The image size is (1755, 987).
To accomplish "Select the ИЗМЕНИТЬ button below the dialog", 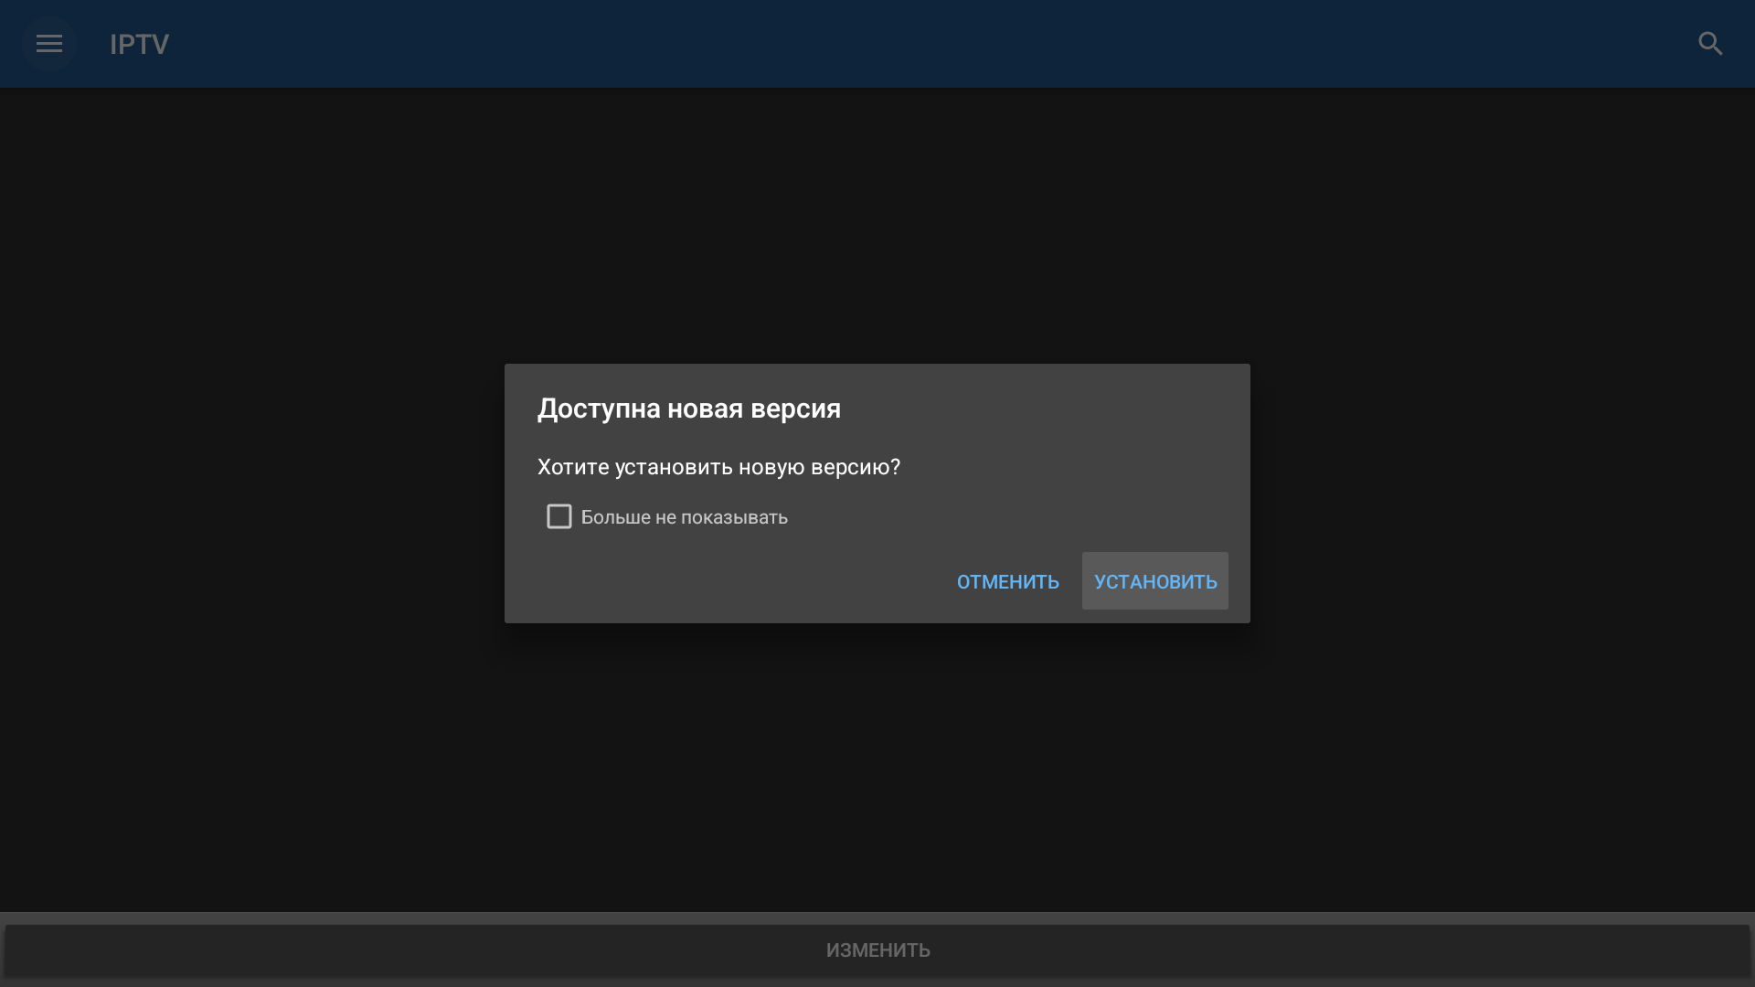I will click(x=877, y=950).
